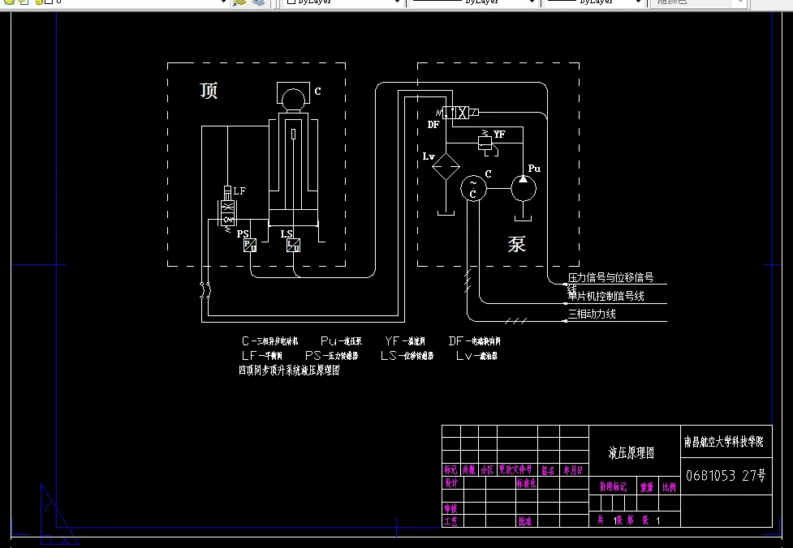Expand the linetype ByLayer dropdown
This screenshot has width=793, height=548.
coord(532,2)
